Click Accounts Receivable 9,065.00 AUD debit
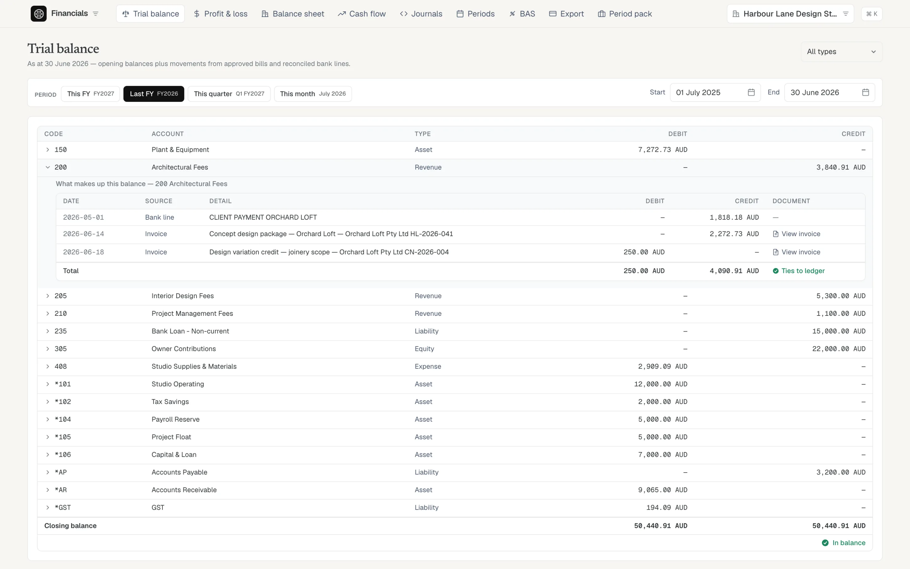The width and height of the screenshot is (910, 569). click(663, 490)
